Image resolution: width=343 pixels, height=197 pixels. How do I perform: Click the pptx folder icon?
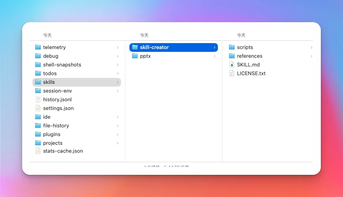135,56
